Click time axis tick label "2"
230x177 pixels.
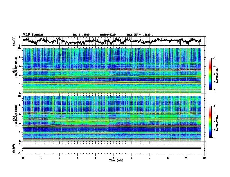pyautogui.click(x=59, y=158)
